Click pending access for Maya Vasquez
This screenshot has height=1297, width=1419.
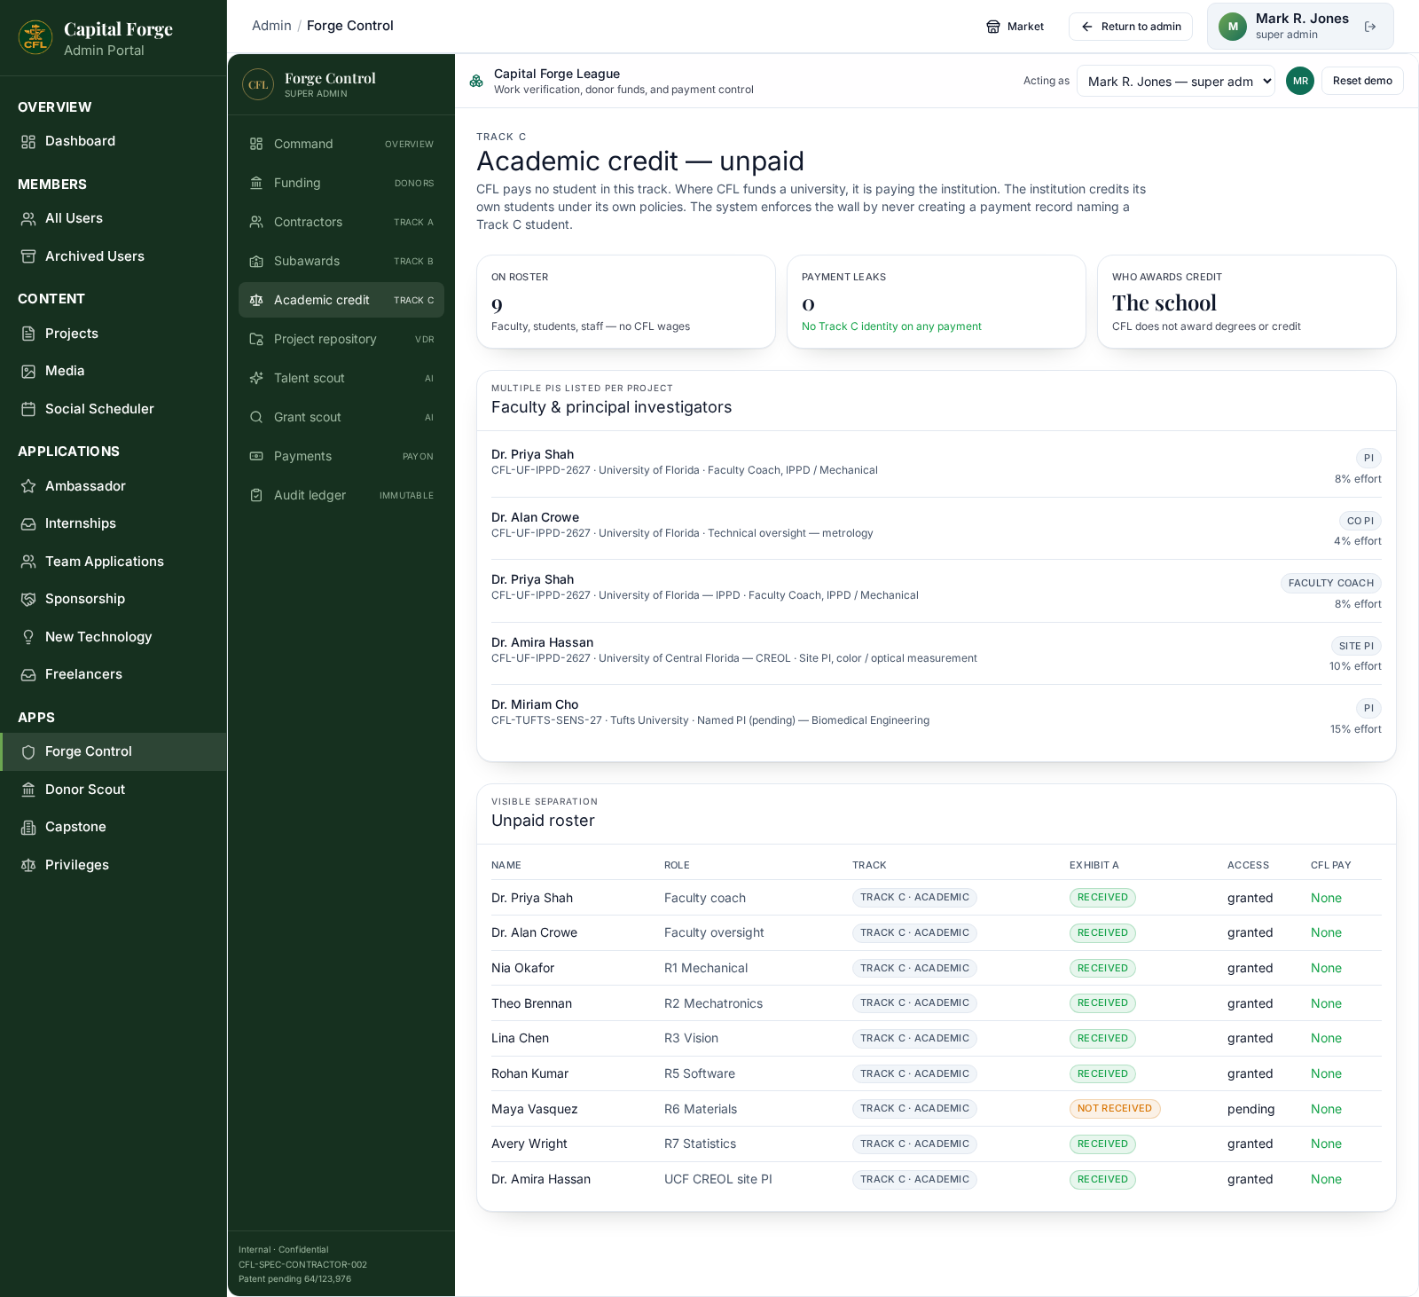point(1250,1109)
